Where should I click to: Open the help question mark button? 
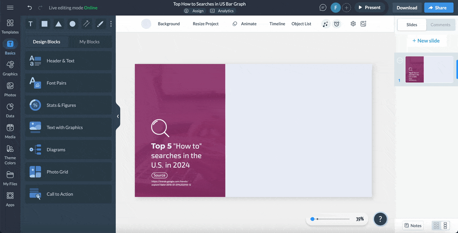pos(380,219)
